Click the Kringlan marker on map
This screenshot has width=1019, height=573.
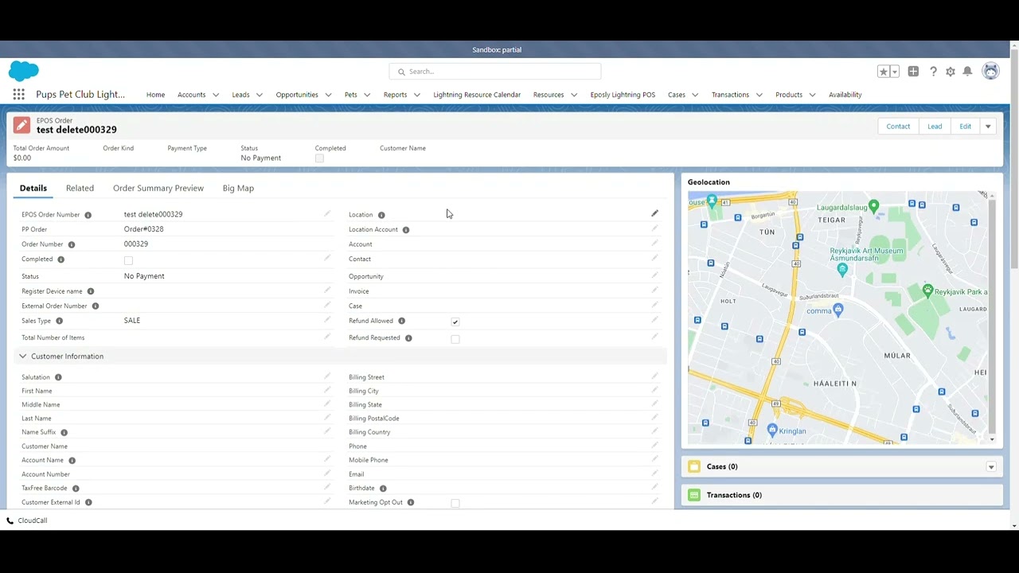click(771, 430)
